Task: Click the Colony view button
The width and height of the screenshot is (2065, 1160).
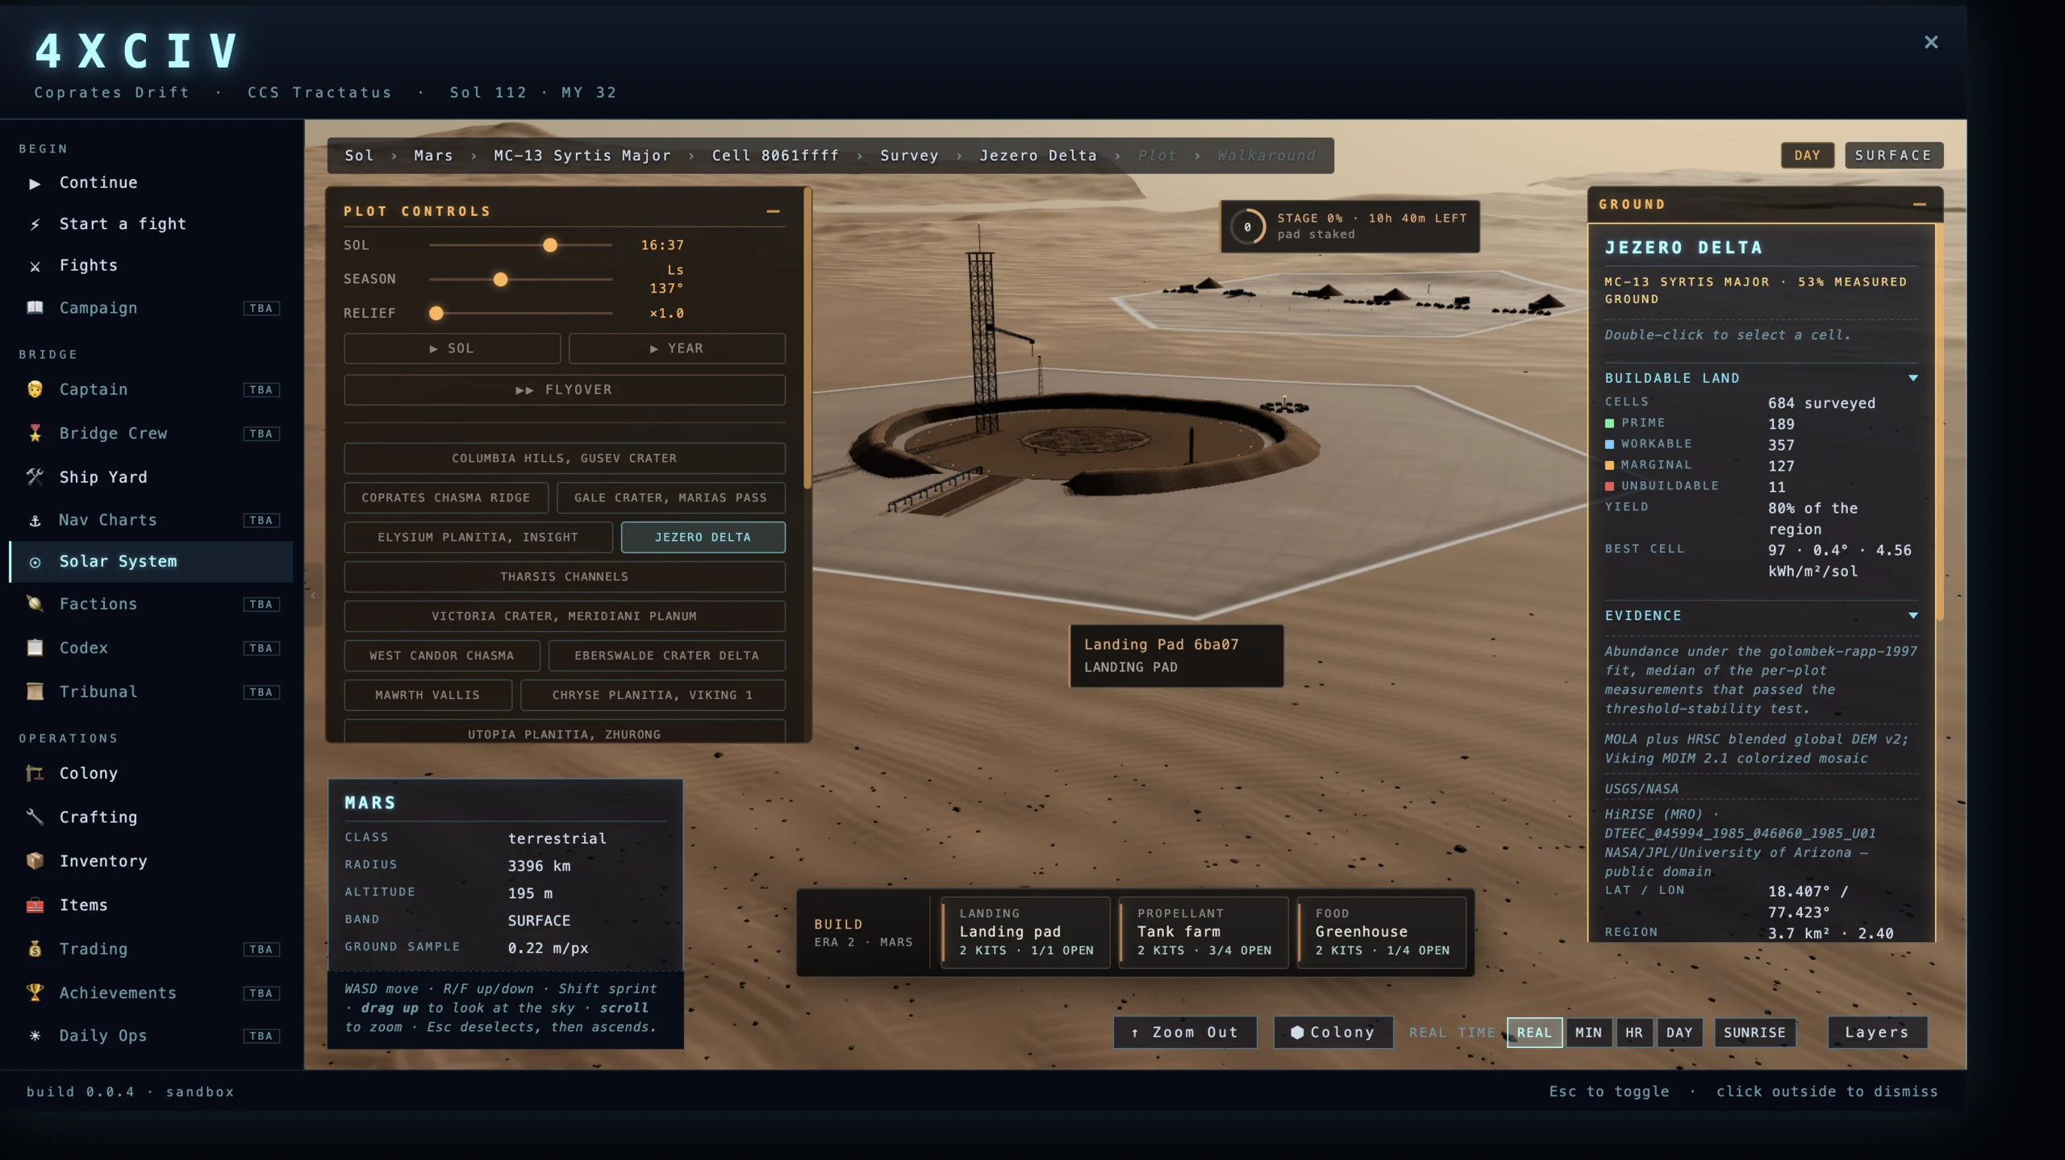Action: pos(1333,1033)
